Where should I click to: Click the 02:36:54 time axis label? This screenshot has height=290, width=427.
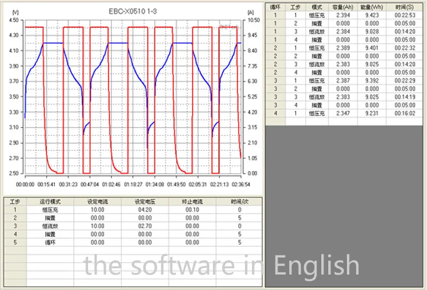click(241, 184)
